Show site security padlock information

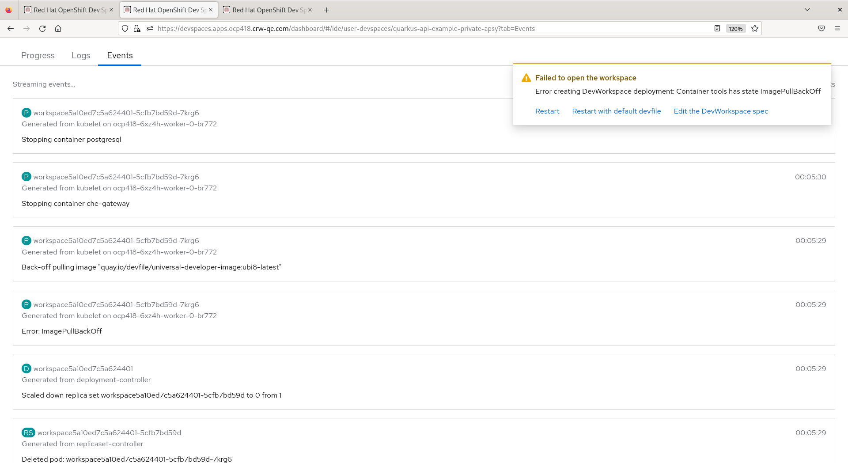click(x=137, y=29)
